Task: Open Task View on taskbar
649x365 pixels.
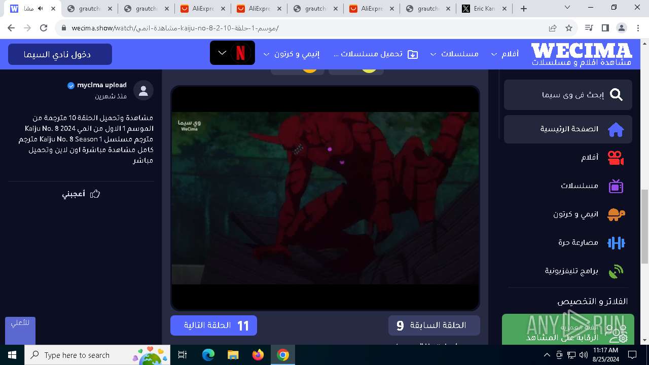Action: pos(183,355)
